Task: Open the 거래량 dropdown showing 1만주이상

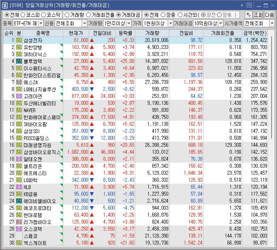Action: tap(117, 23)
